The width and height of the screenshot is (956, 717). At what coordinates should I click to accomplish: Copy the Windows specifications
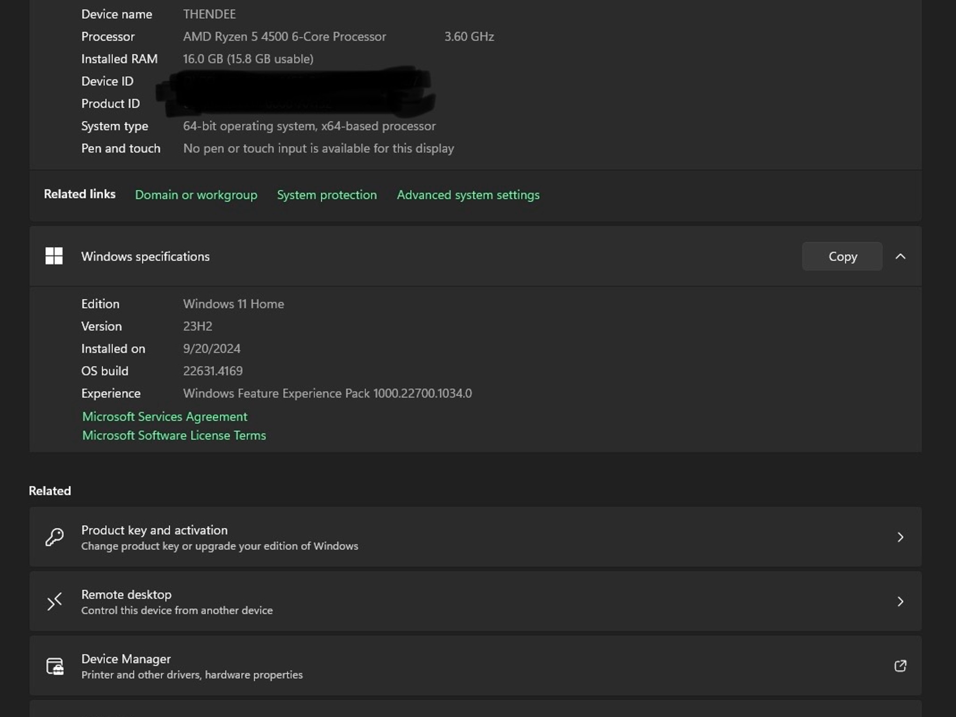coord(842,256)
